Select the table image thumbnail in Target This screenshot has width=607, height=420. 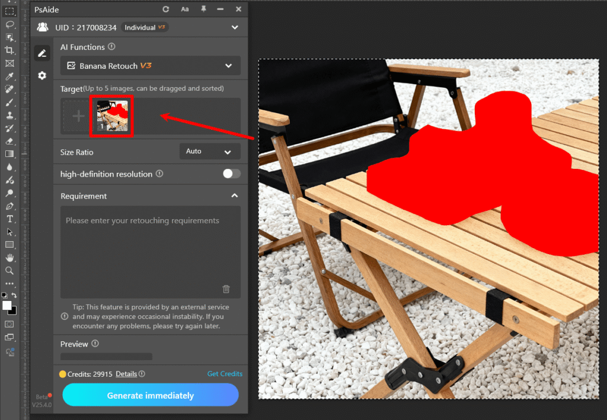pyautogui.click(x=111, y=116)
